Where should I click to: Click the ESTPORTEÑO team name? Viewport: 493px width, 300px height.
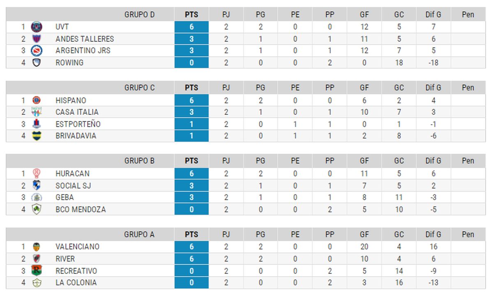[x=78, y=124]
